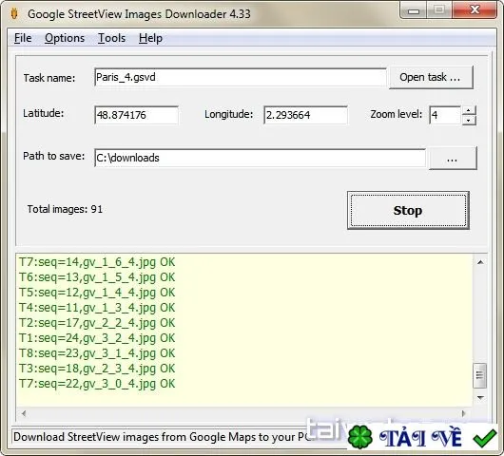Click vertical scrollbar thumb in log

(x=479, y=375)
